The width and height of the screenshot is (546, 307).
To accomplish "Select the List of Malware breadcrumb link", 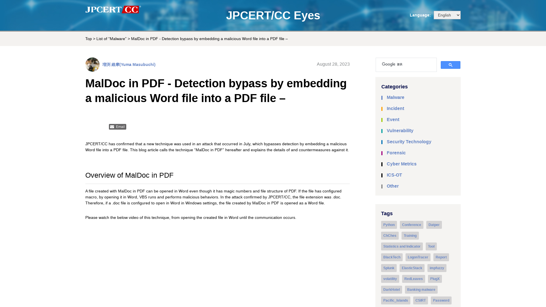I will point(111,39).
